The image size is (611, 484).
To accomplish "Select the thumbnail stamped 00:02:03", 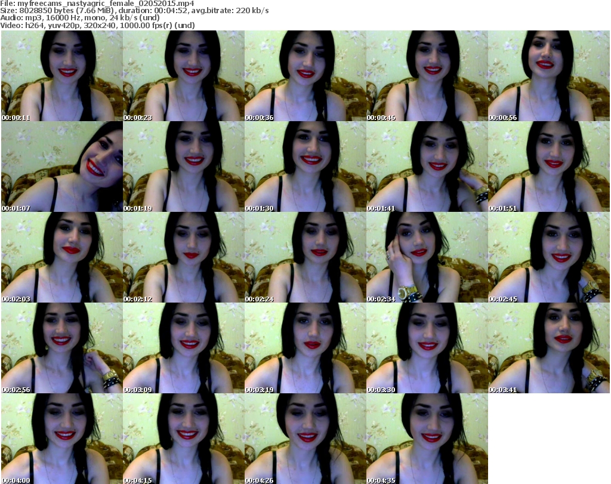I will pos(62,257).
